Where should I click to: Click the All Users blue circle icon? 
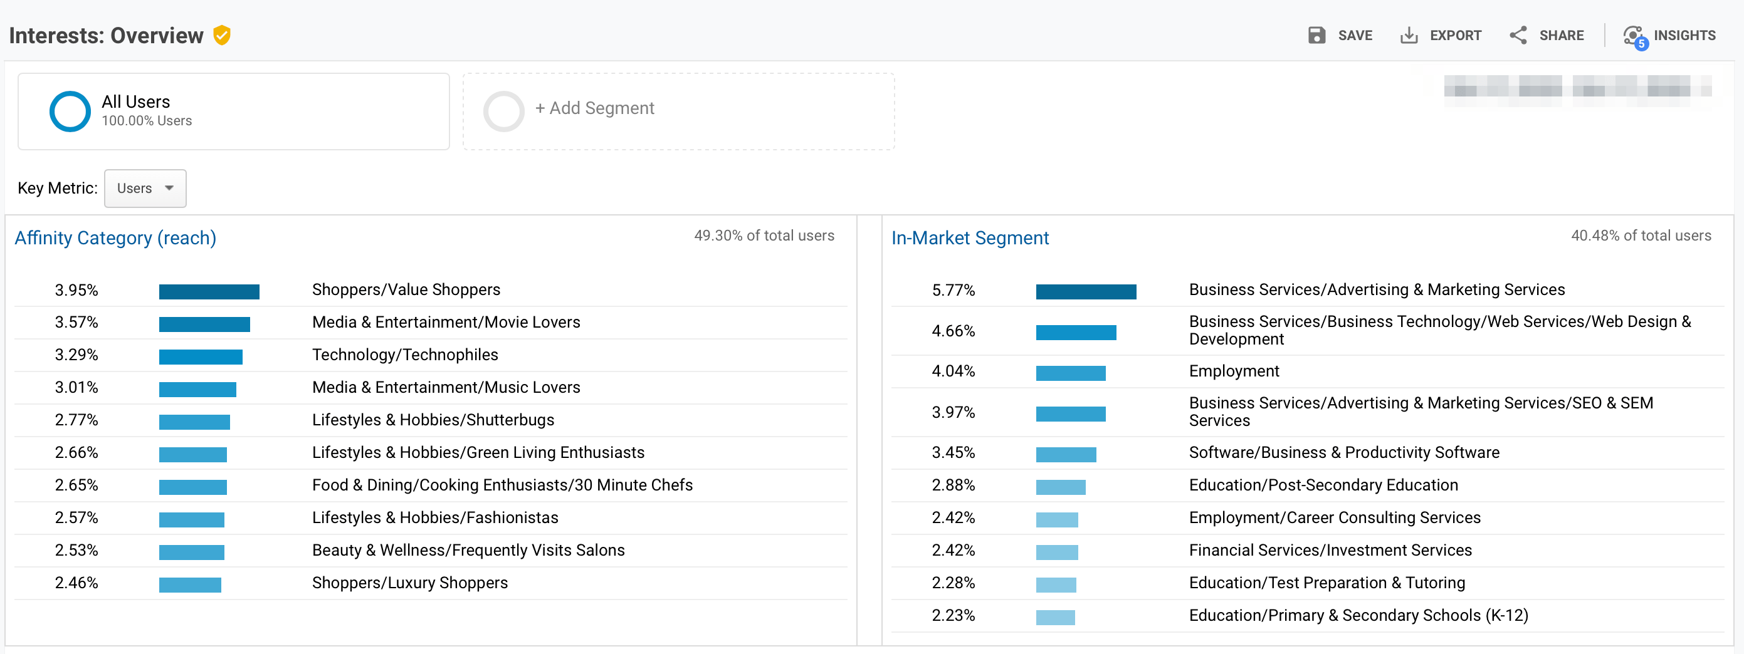[x=70, y=111]
